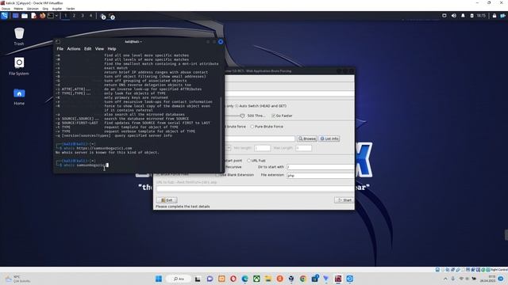Click the terminal window menu icon in title bar

pos(58,41)
